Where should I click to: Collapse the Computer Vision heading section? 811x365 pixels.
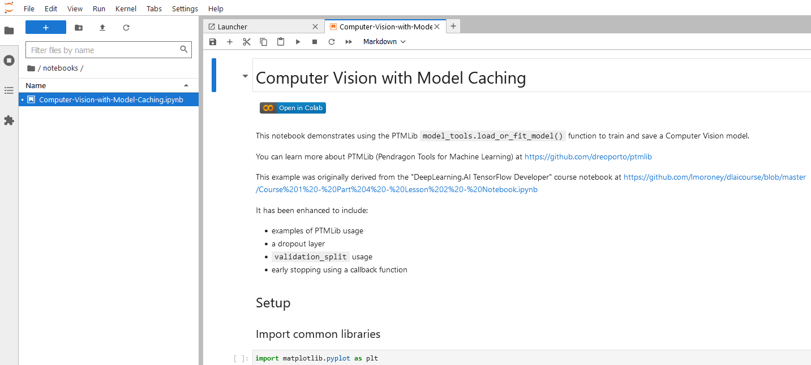[245, 76]
